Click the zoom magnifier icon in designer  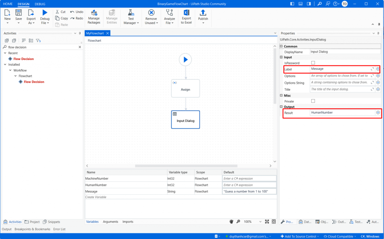[238, 222]
